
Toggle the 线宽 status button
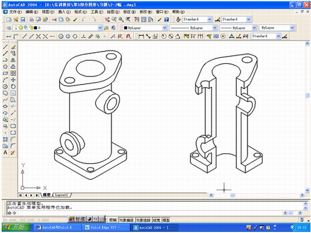click(157, 220)
